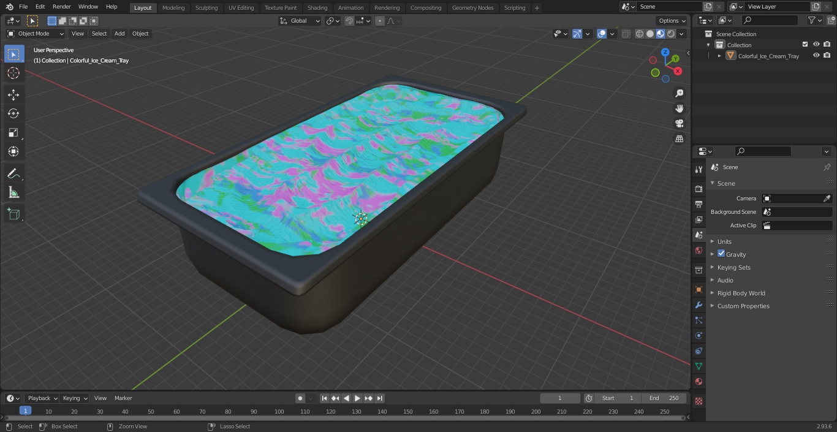Screen dimensions: 837x432
Task: Click the current frame number field
Action: (560, 398)
